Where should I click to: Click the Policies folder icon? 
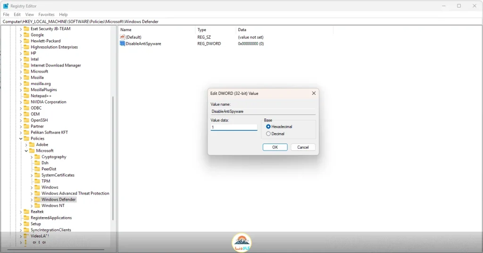26,139
